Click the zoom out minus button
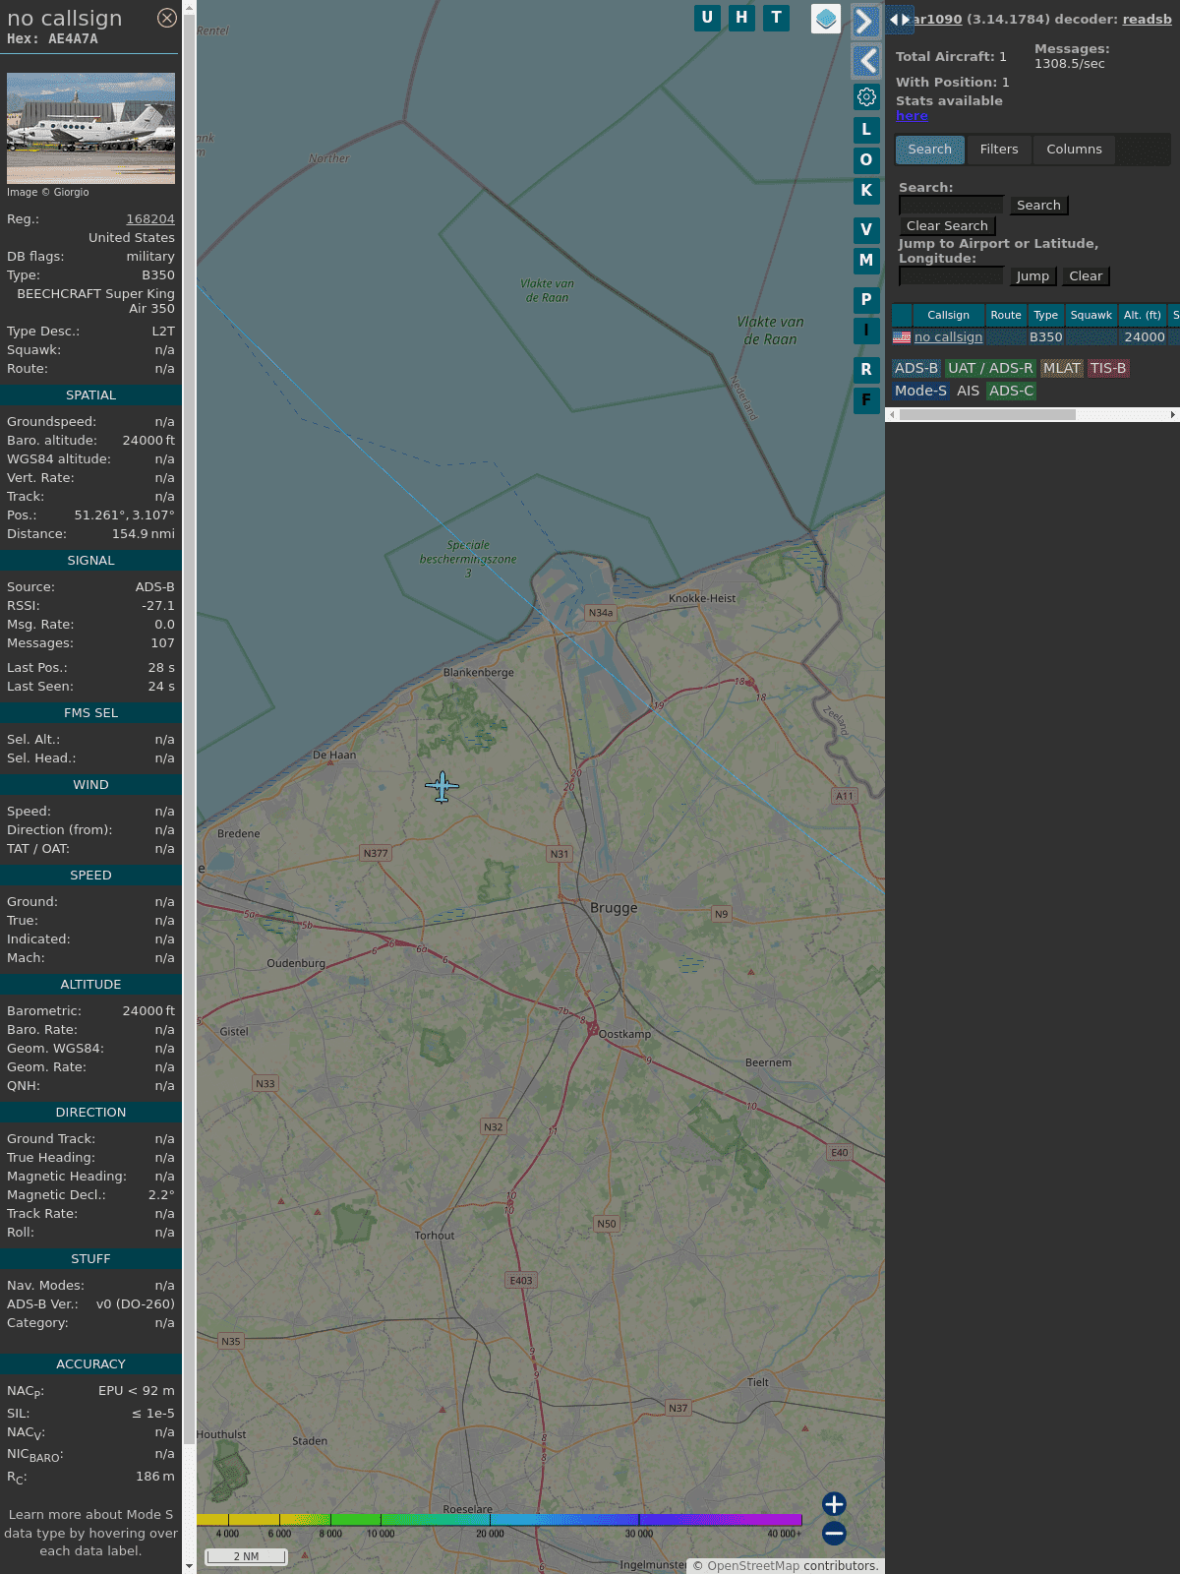Viewport: 1180px width, 1574px height. (834, 1533)
